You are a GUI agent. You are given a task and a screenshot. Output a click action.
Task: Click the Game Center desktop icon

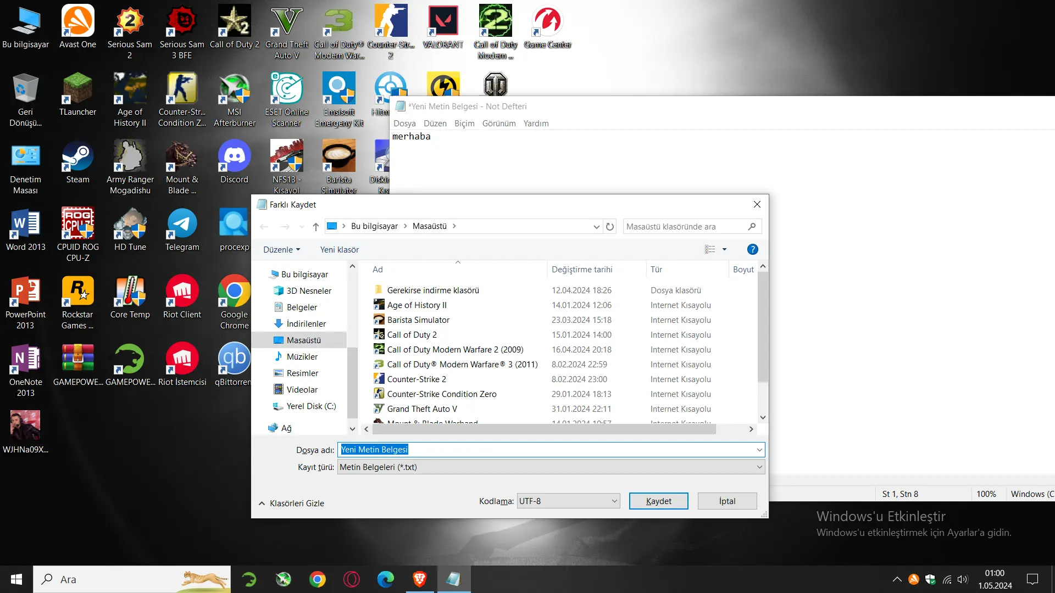click(547, 26)
